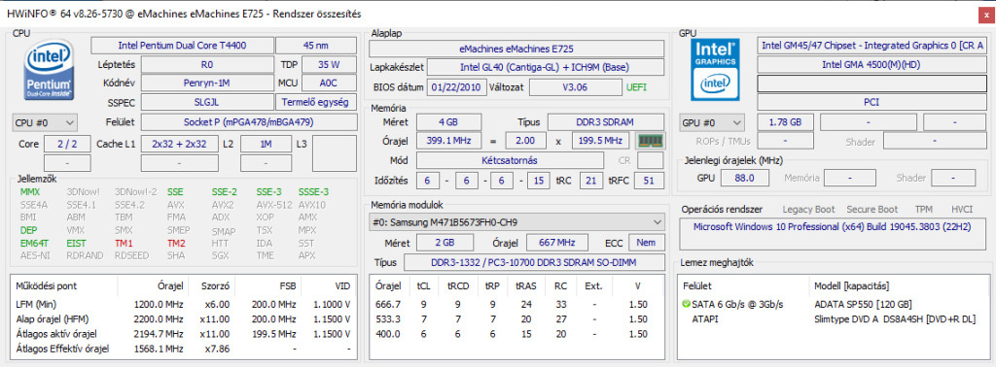996x367 pixels.
Task: Select the 400.0 timing row
Action: 516,333
